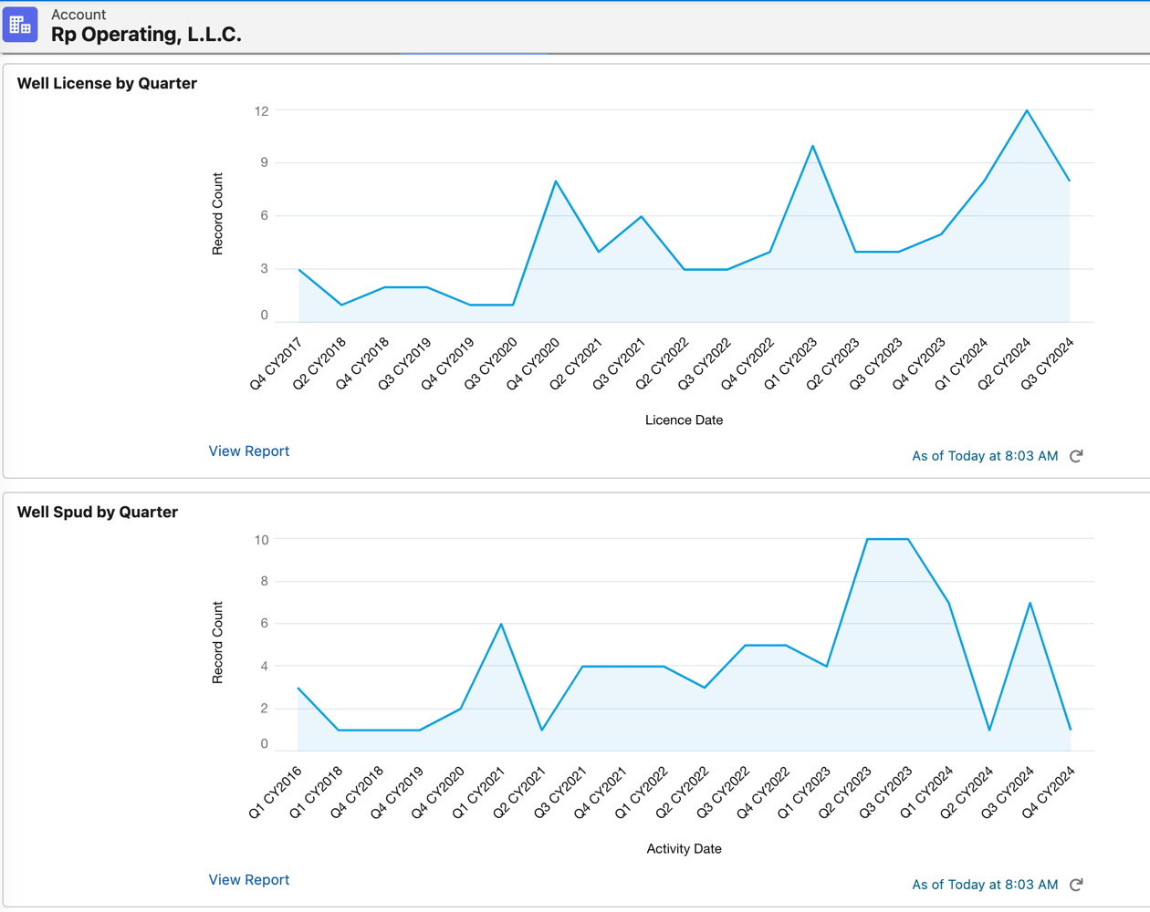Click the Q3 CY2024 data point on Spud chart
The image size is (1150, 912).
pyautogui.click(x=1030, y=603)
